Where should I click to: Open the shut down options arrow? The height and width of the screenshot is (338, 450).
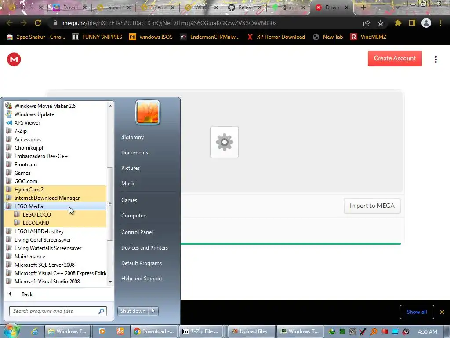(x=153, y=311)
